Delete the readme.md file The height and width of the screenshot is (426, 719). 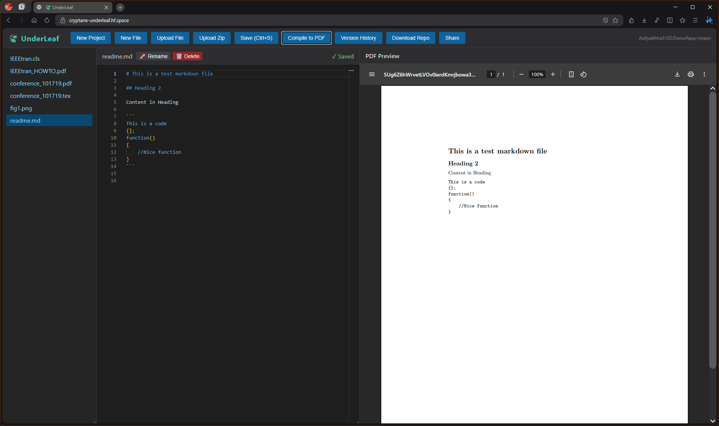[x=187, y=56]
